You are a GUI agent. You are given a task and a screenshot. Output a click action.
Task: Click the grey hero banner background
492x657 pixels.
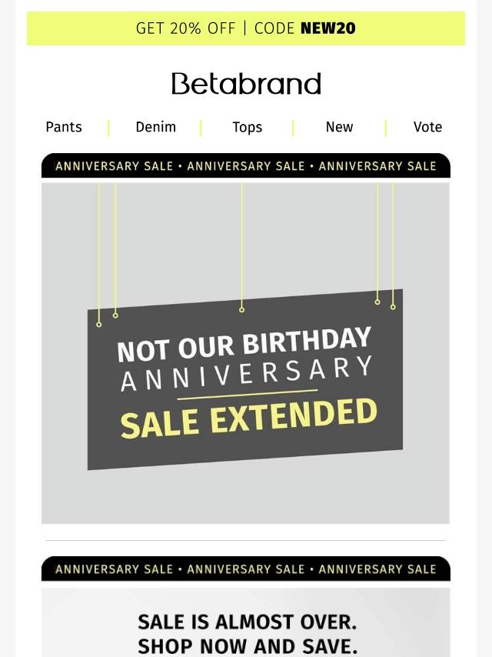pos(245,243)
